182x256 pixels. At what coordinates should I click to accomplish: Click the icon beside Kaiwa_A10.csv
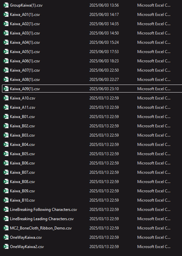(6, 98)
